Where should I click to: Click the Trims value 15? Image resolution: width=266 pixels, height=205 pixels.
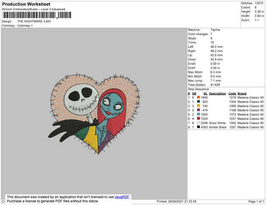(212, 42)
